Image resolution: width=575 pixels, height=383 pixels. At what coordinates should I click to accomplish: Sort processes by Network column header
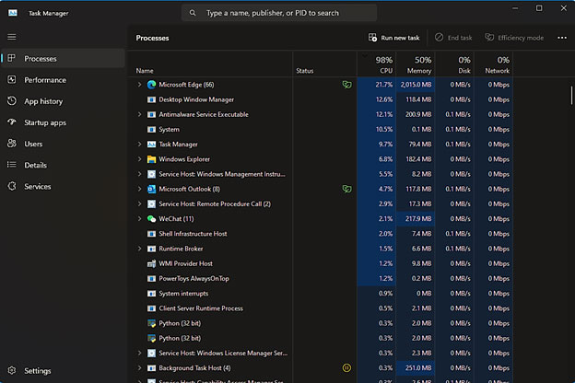click(494, 64)
